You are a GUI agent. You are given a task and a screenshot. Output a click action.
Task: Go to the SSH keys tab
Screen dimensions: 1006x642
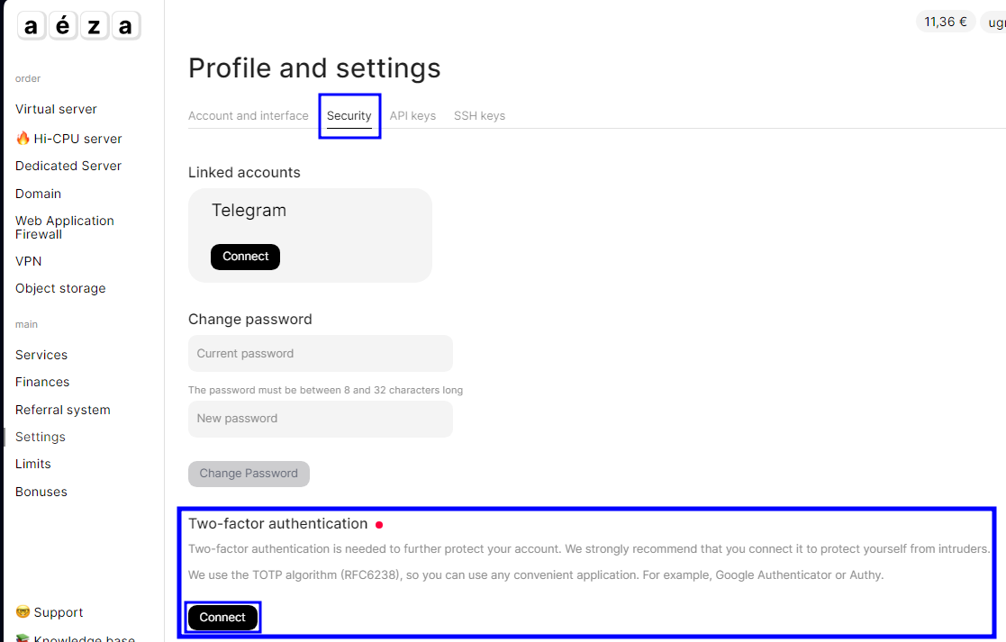pyautogui.click(x=479, y=116)
